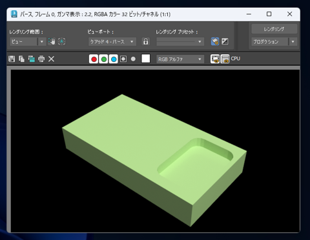This screenshot has height=240, width=310.
Task: Toggle the green channel display
Action: point(104,59)
